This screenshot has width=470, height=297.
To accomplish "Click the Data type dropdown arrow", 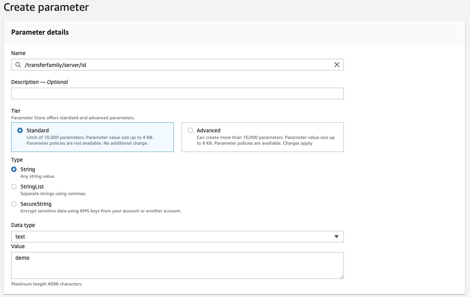I will [337, 237].
